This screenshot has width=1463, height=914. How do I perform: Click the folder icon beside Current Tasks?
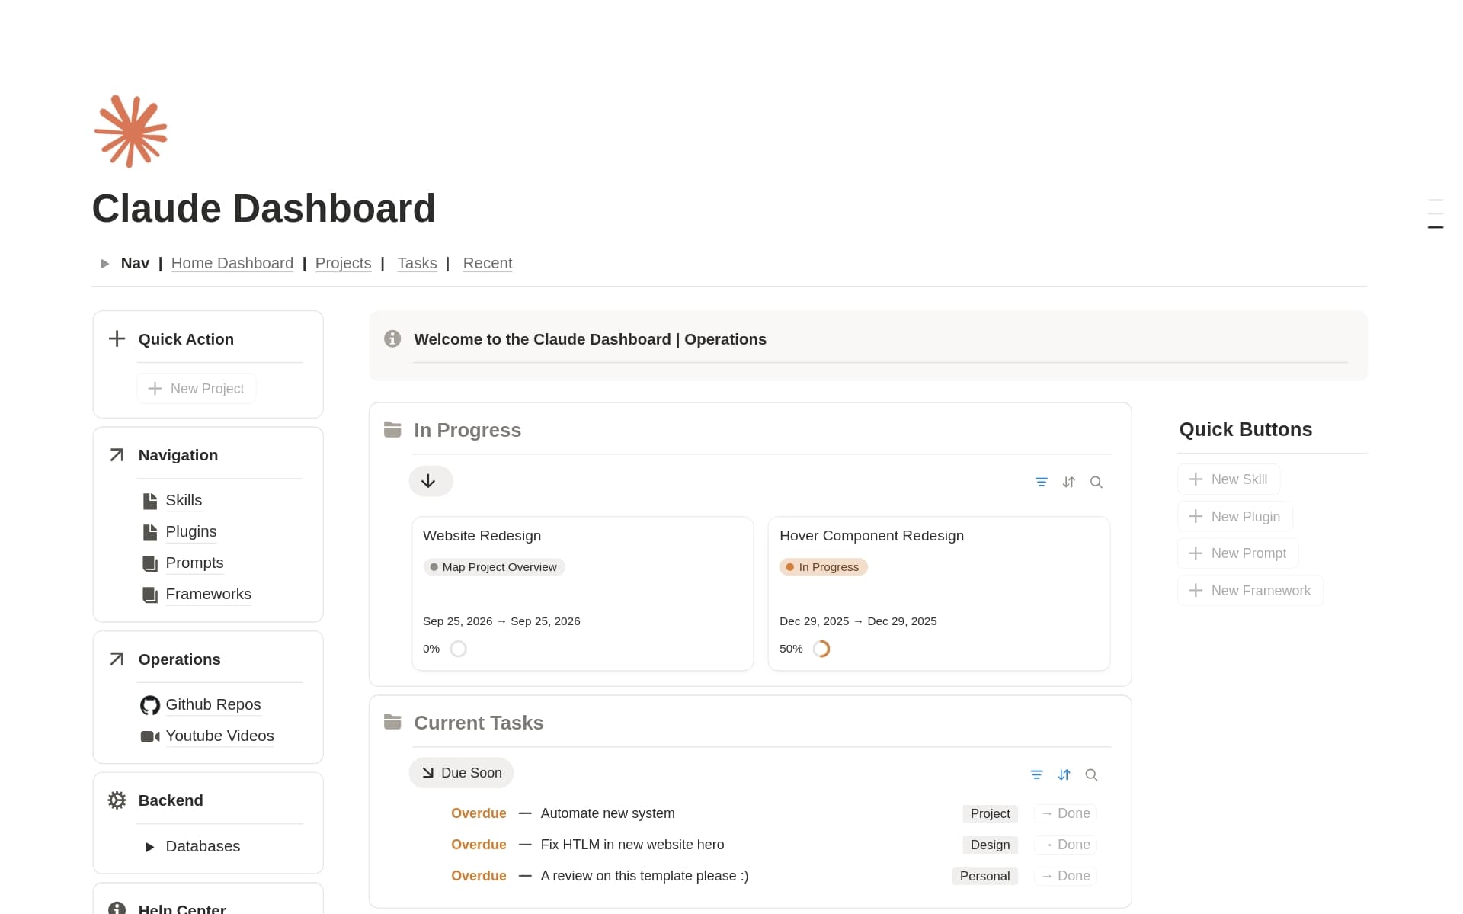pos(392,722)
